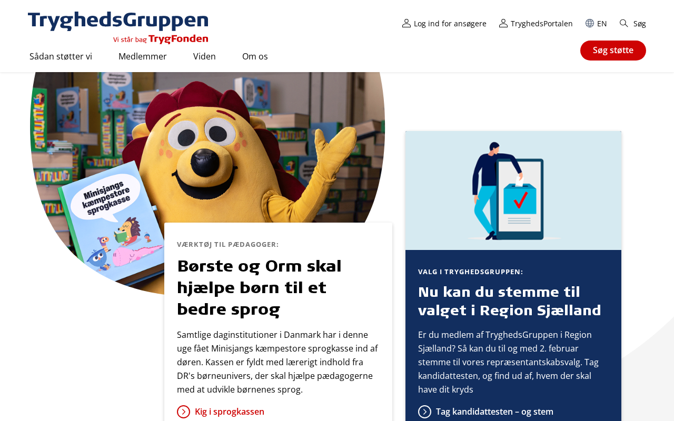Image resolution: width=674 pixels, height=421 pixels.
Task: Click the Søg støtte button
Action: coord(613,51)
